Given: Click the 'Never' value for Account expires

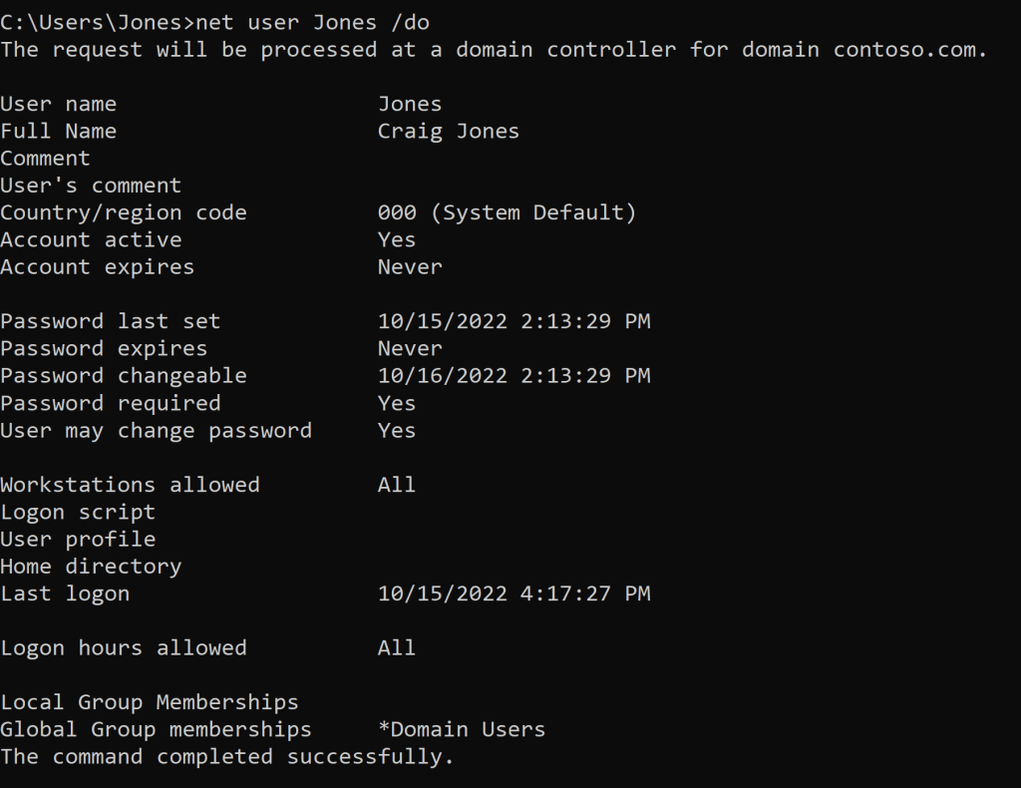Looking at the screenshot, I should click(409, 266).
